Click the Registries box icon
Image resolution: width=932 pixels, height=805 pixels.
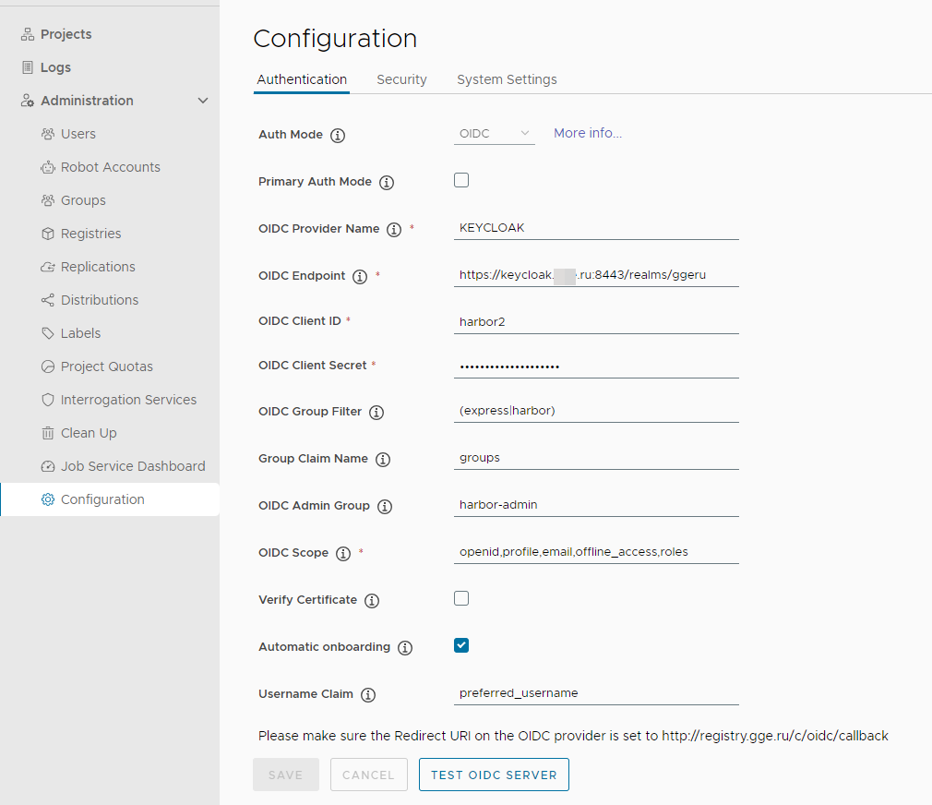click(x=48, y=234)
